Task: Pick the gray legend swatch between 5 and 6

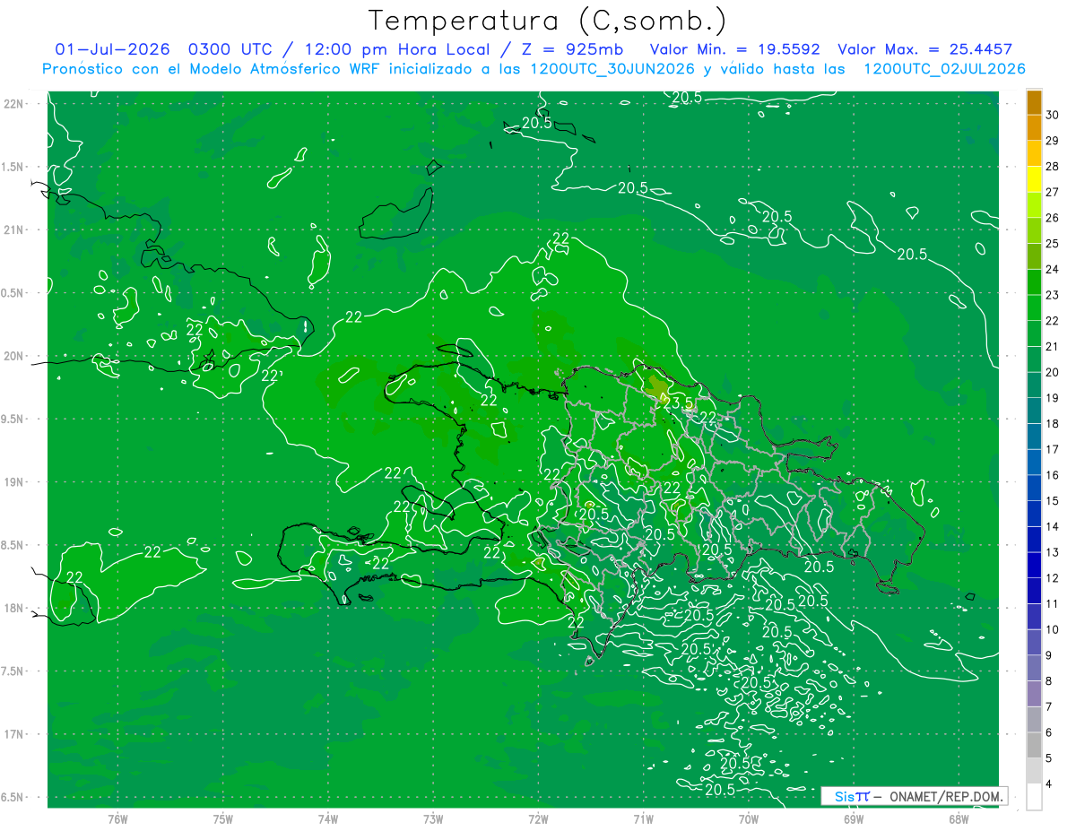Action: tap(1034, 746)
